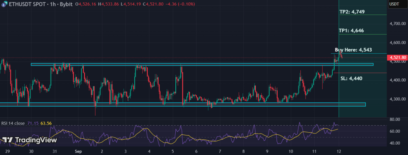Click date 3 on the time axis
This screenshot has height=155, width=408.
126,151
